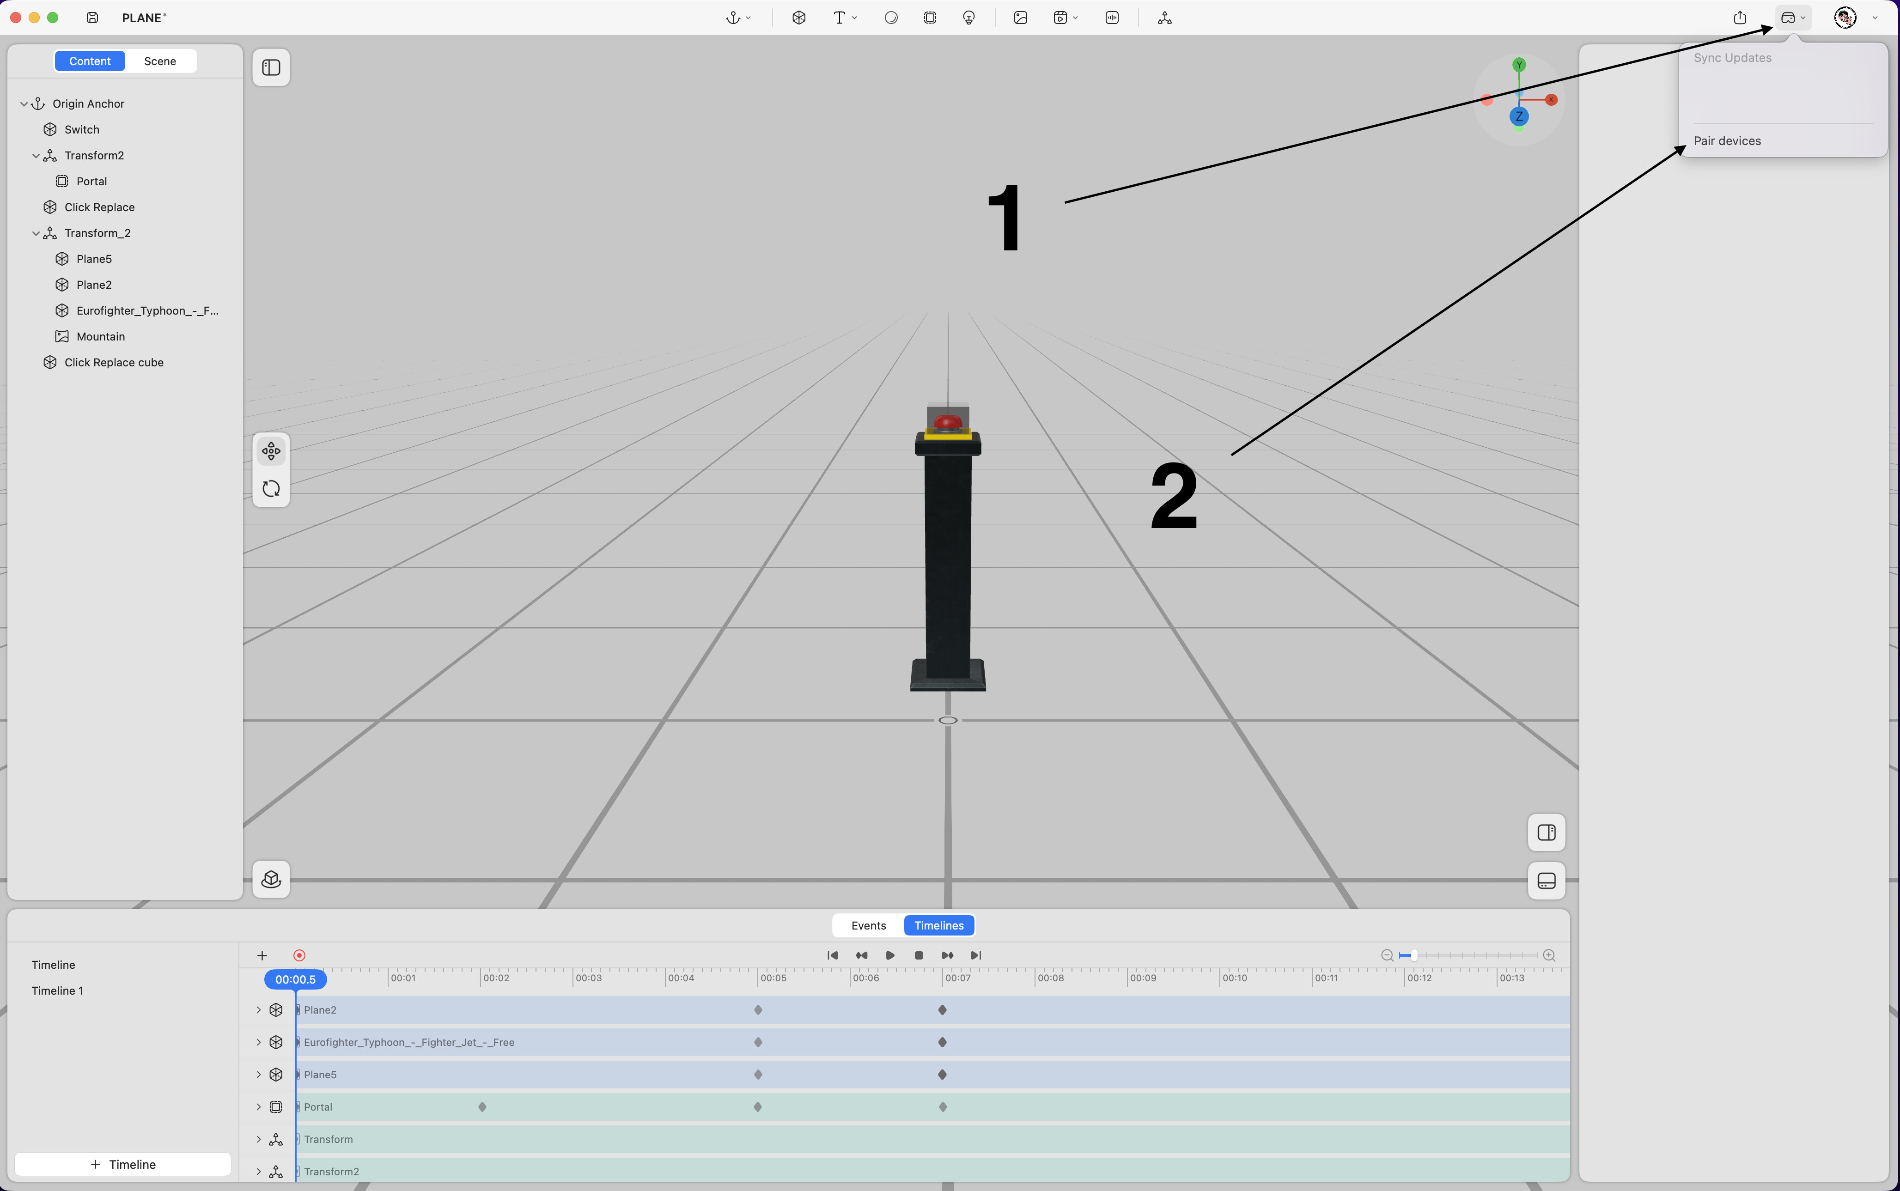Click the share icon in title bar

(1739, 18)
